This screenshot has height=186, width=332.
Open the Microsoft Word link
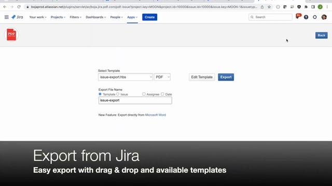click(156, 115)
